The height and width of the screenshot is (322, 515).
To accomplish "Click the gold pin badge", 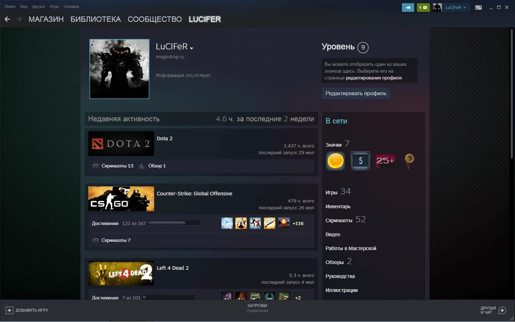I will [x=409, y=161].
